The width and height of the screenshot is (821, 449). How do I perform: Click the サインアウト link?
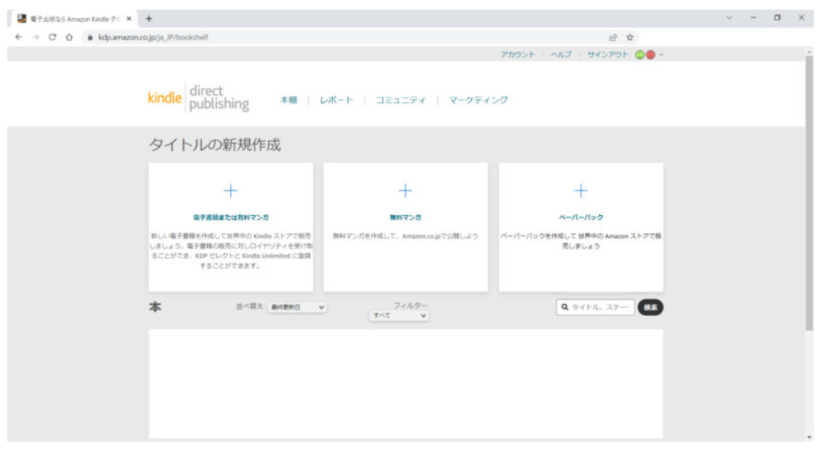(x=607, y=55)
